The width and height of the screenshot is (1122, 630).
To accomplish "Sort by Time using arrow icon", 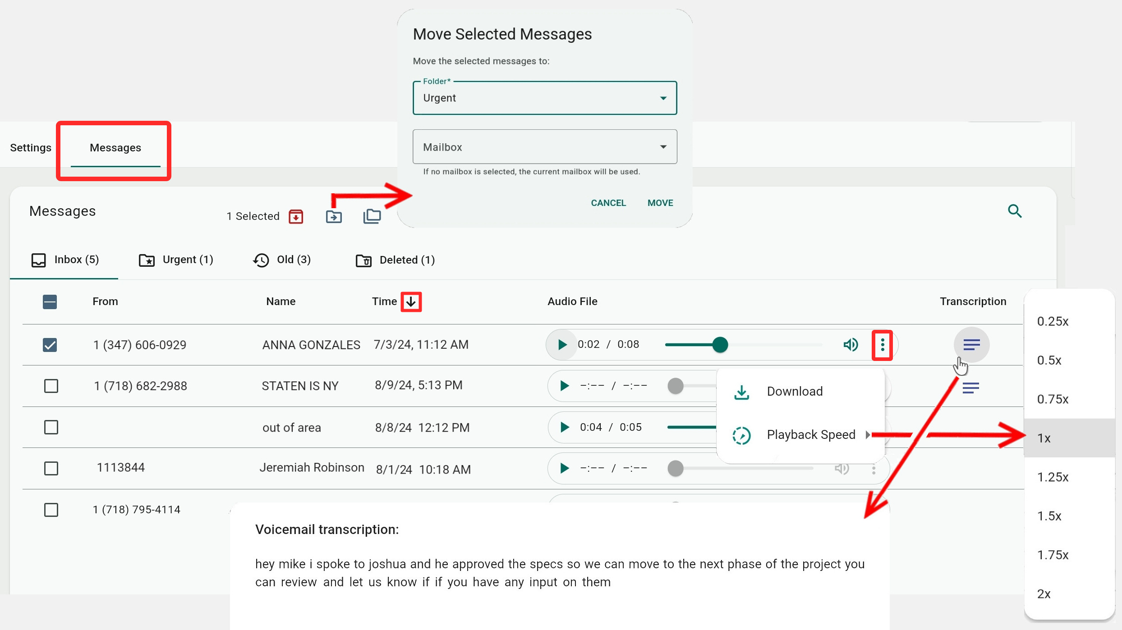I will [x=411, y=301].
